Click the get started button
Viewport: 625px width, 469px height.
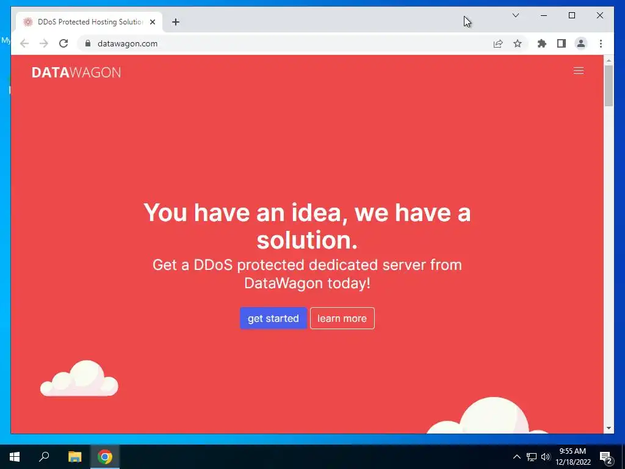273,318
